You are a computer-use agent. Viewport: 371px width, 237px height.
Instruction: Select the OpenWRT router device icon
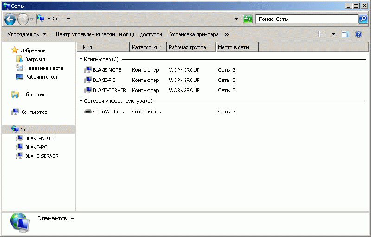pyautogui.click(x=88, y=112)
